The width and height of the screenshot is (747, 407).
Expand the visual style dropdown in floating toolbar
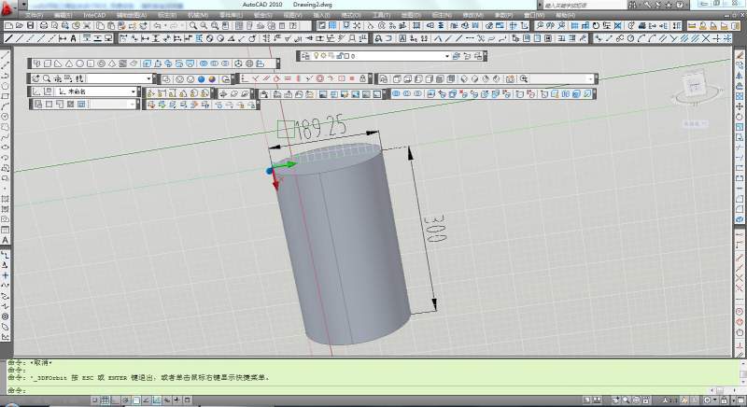tap(148, 79)
